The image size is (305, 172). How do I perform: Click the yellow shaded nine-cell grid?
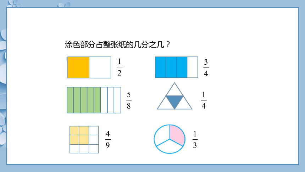pos(84,140)
